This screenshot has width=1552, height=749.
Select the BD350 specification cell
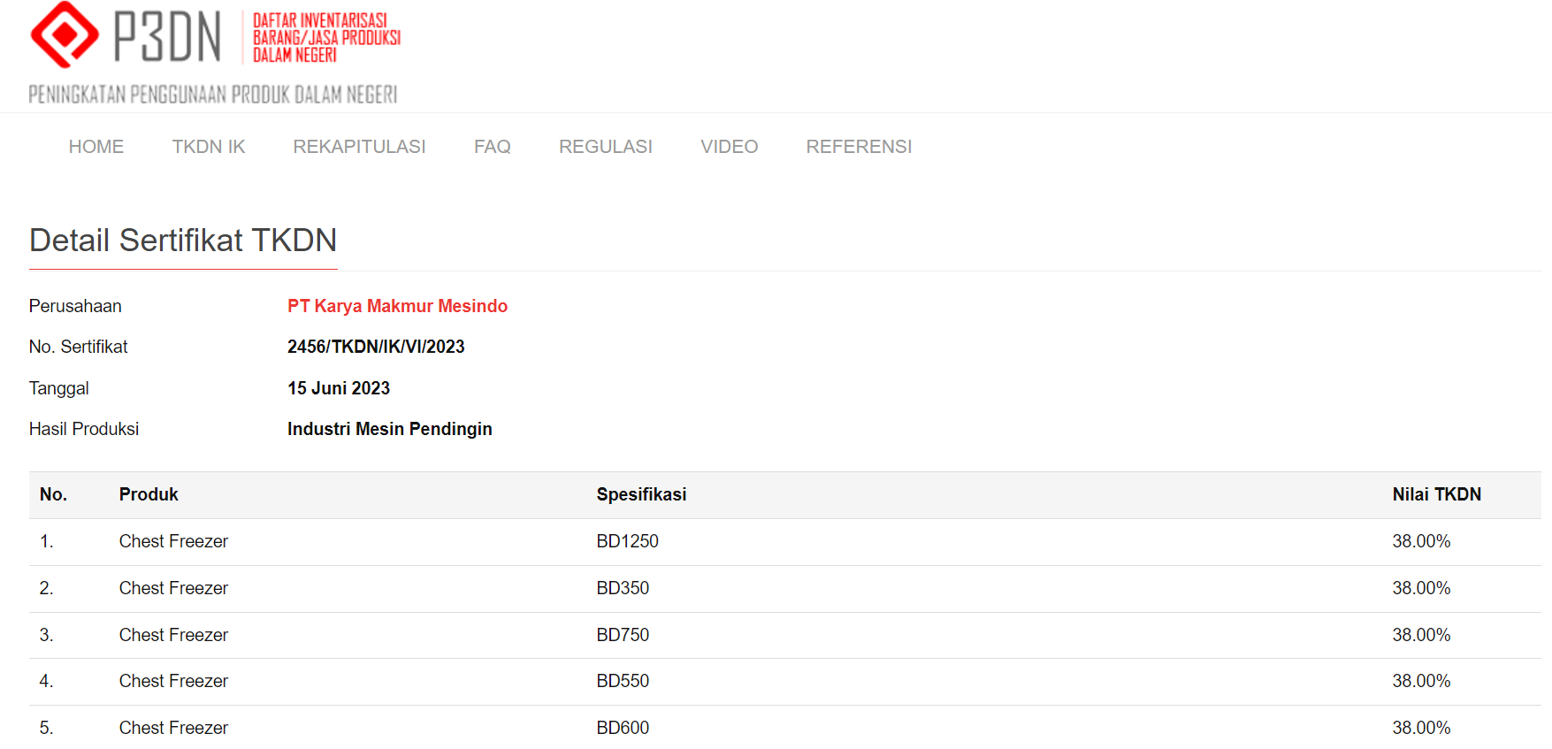623,588
